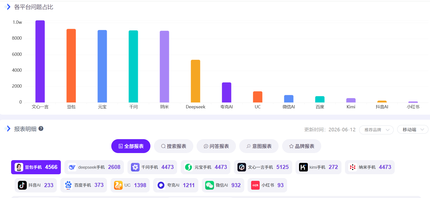Click the 小红书 red logo
Viewport: 430px width, 198px height.
point(255,185)
